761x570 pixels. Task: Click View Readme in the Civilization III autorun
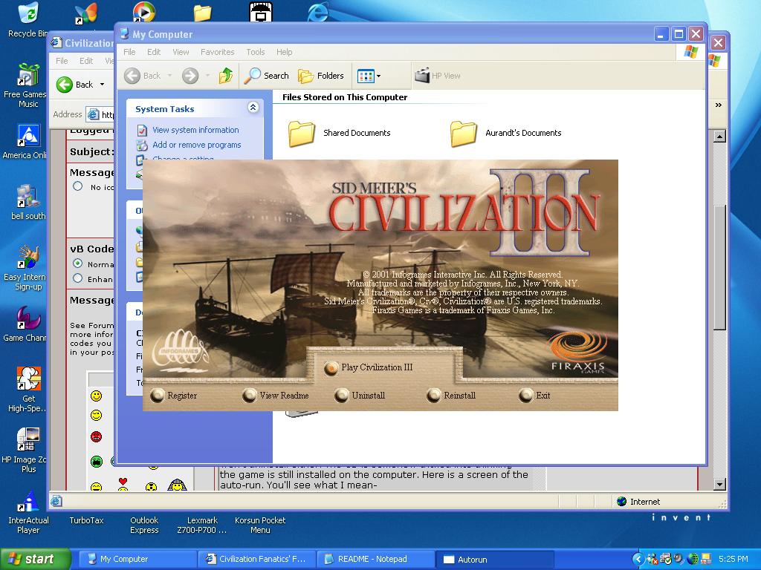[x=276, y=396]
